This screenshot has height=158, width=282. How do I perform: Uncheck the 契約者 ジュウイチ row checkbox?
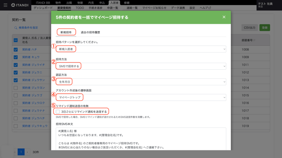16,65
